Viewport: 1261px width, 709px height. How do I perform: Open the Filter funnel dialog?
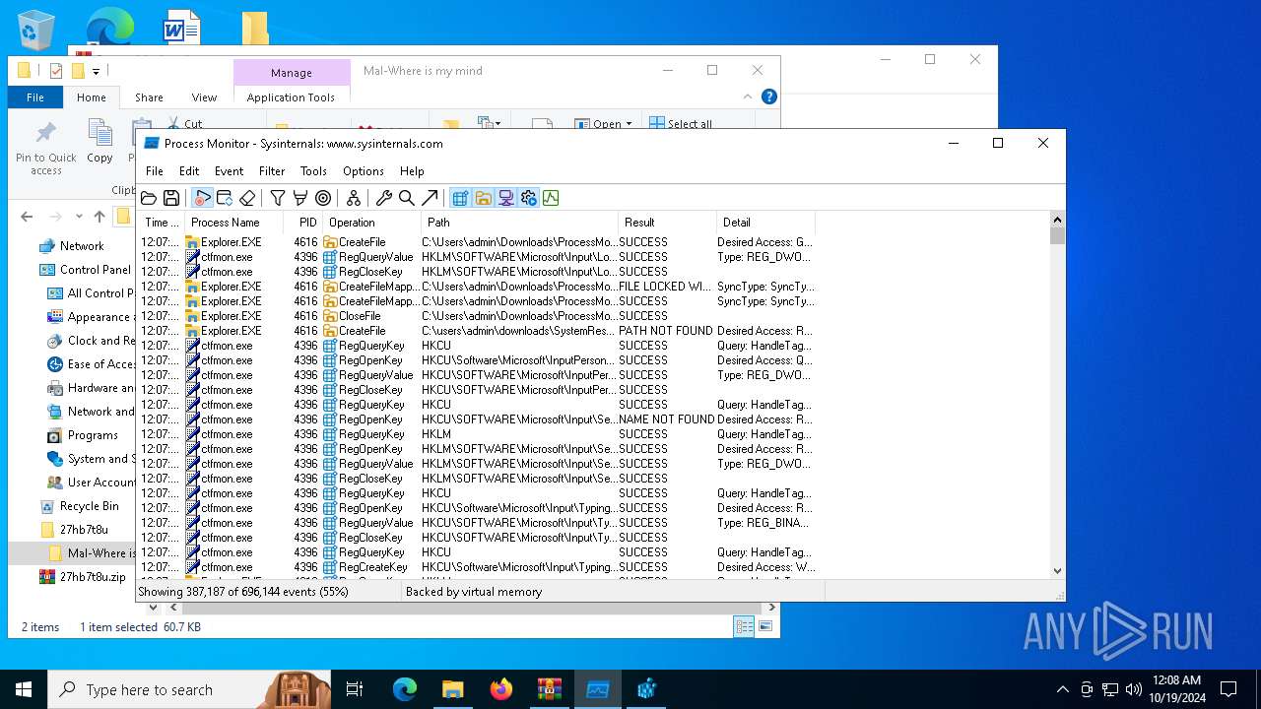click(278, 198)
